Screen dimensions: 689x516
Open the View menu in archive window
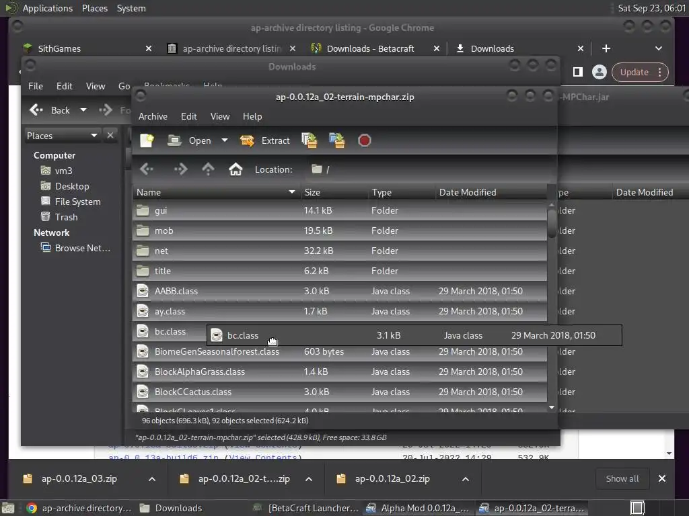(220, 116)
